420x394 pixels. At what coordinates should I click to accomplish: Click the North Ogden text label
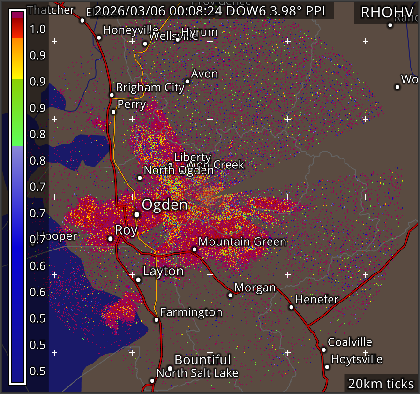[179, 170]
